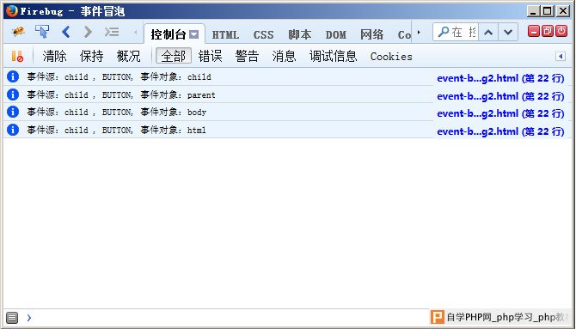Screen dimensions: 576x329
Task: Go forward with the gray right arrow
Action: tap(88, 32)
